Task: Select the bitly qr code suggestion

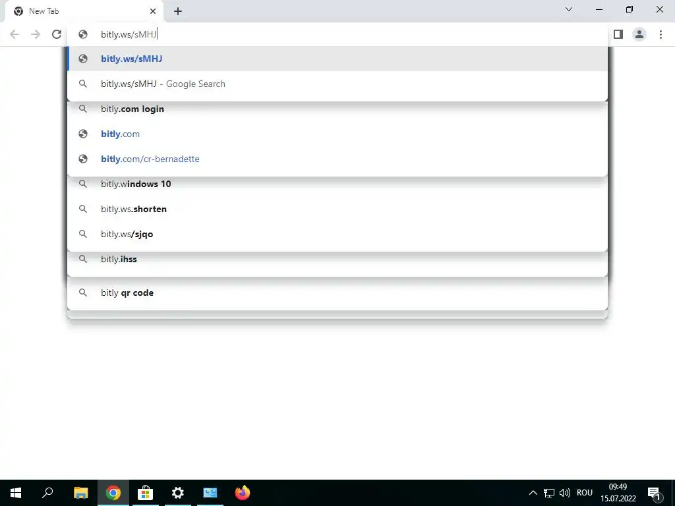Action: click(337, 293)
